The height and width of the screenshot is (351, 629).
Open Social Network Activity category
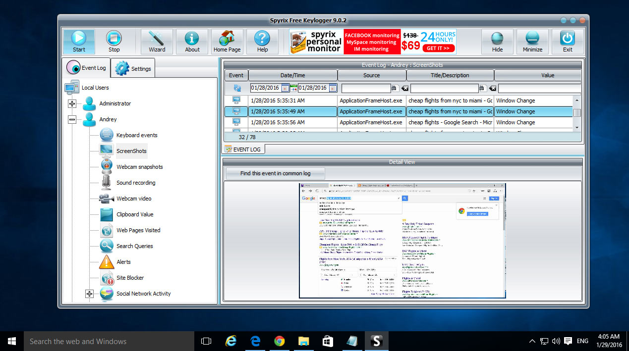(x=143, y=294)
